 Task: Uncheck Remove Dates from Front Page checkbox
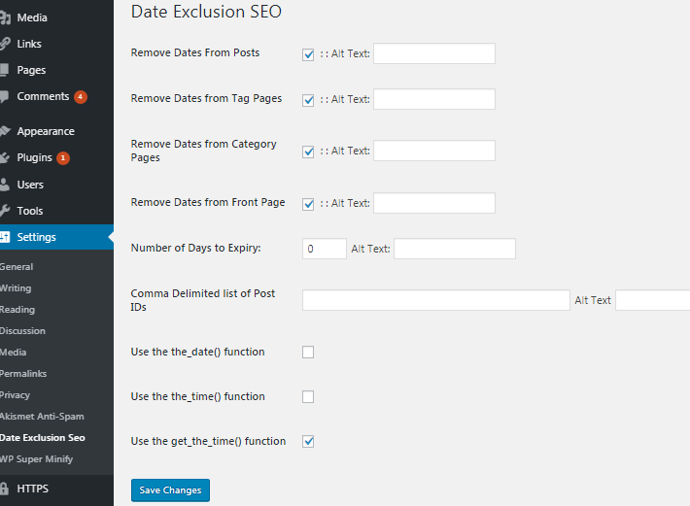click(308, 204)
